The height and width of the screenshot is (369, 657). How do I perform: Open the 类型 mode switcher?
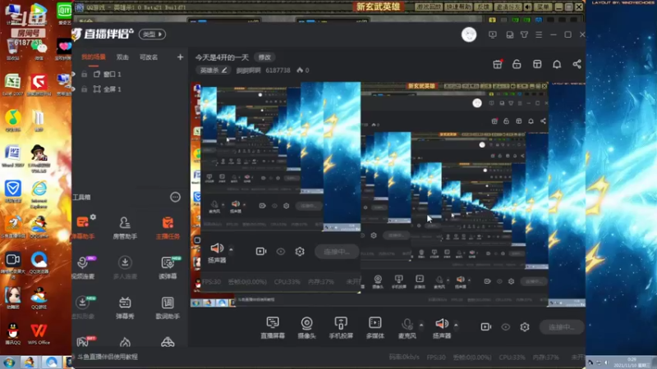point(152,34)
